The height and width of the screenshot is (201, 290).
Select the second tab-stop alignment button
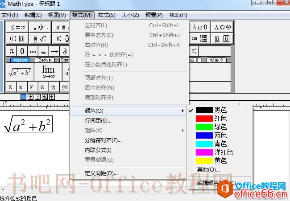coord(30,97)
